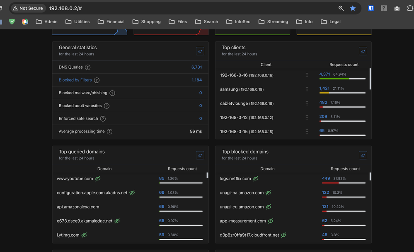Click tracker icon beside i.ytimg.com

pyautogui.click(x=84, y=235)
